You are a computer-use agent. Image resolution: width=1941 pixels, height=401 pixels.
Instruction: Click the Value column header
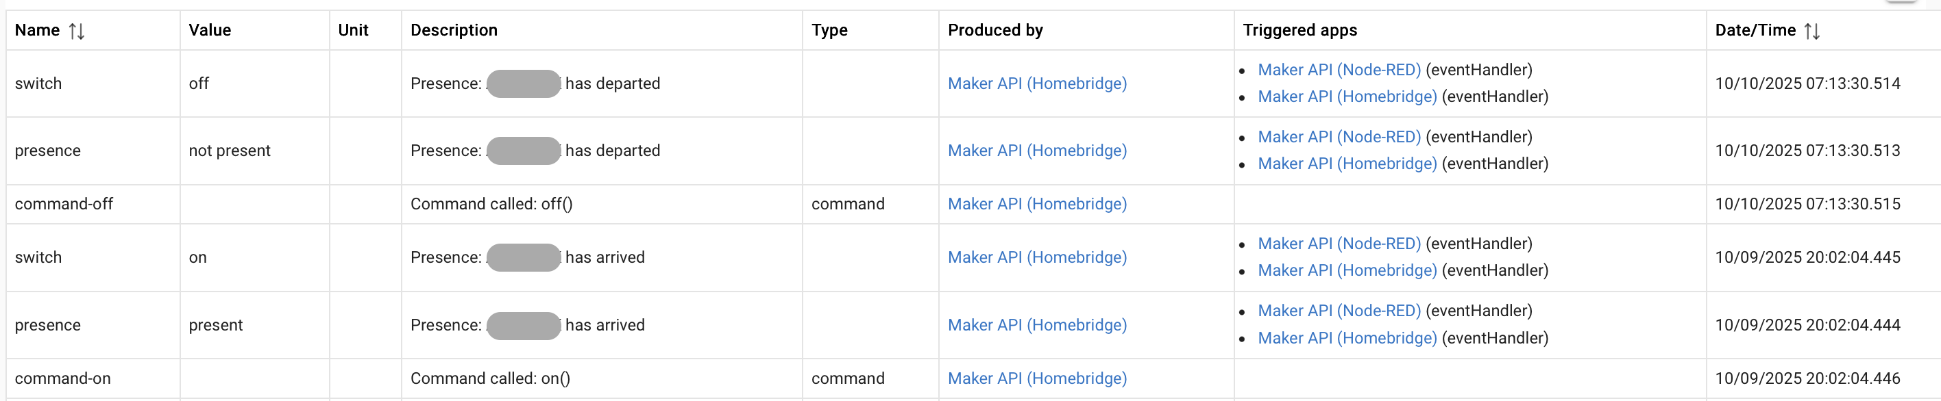[210, 30]
